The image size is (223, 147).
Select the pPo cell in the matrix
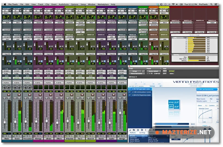point(171,107)
